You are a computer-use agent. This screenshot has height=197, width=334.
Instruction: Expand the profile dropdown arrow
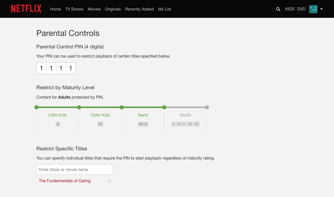(321, 9)
